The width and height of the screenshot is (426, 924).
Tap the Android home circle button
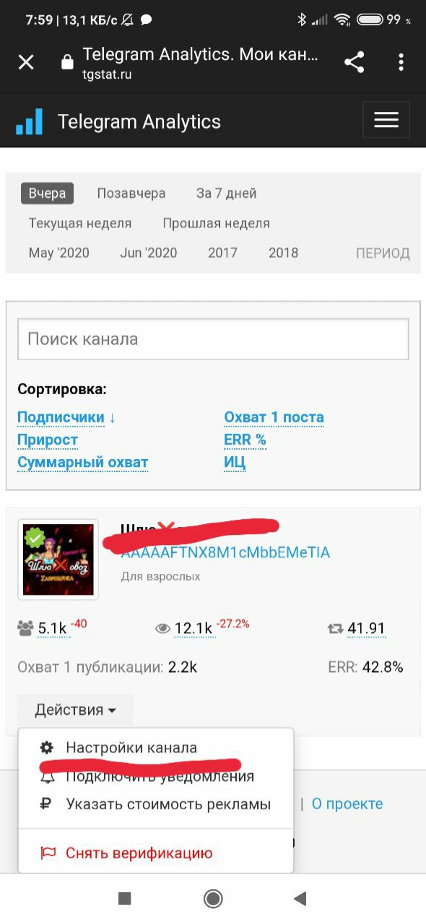tap(213, 899)
